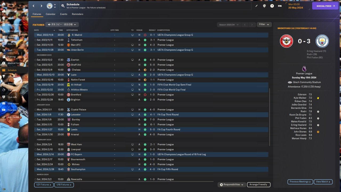This screenshot has width=341, height=192.
Task: Open the Staff section
Action: pos(10,50)
